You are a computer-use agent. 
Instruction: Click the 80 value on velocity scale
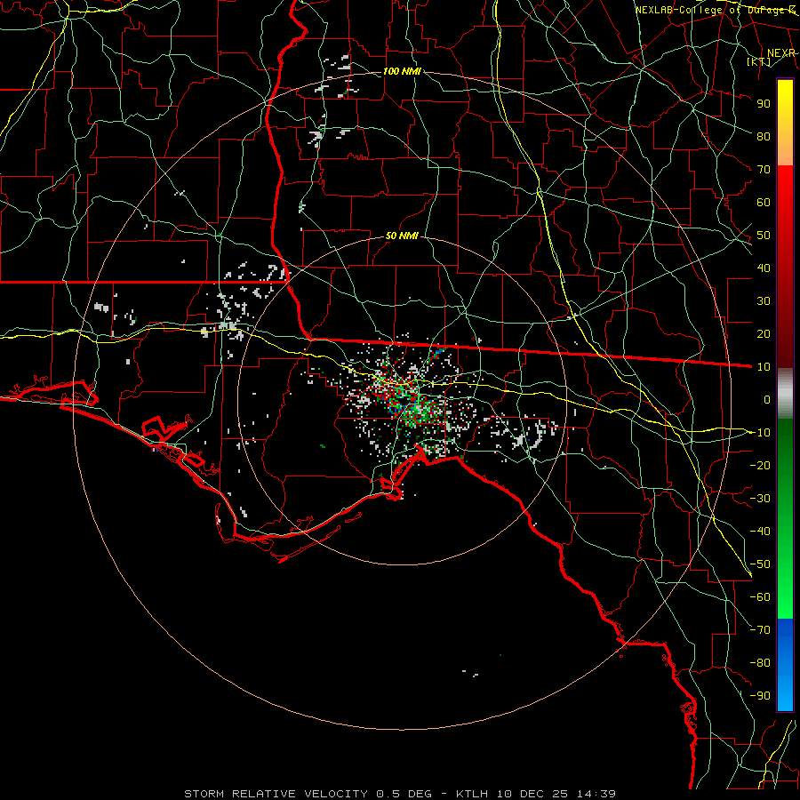(x=764, y=136)
